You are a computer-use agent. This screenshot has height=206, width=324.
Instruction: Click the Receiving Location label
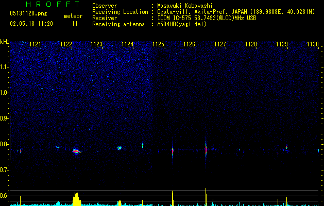click(120, 12)
